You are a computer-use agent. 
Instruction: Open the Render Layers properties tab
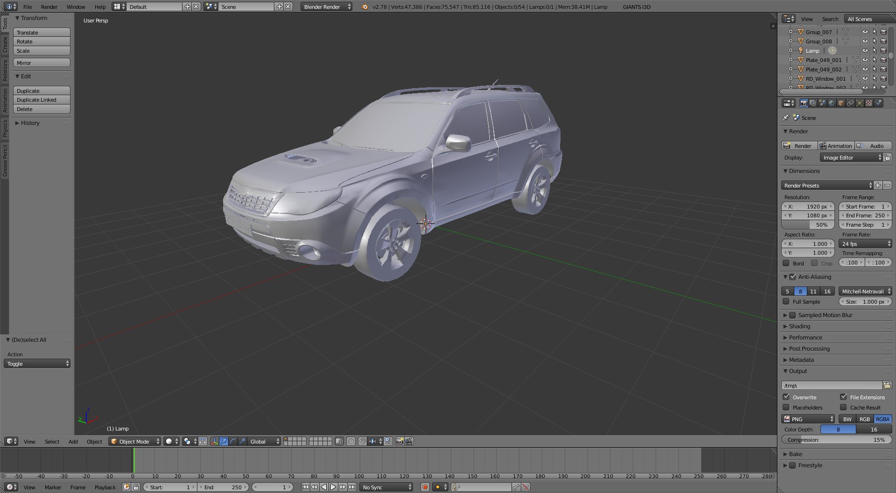813,103
